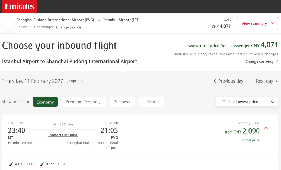Show prices for First class
281x170 pixels.
151,102
